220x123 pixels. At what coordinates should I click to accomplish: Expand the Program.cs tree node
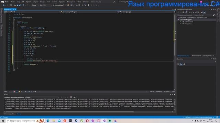point(180,24)
